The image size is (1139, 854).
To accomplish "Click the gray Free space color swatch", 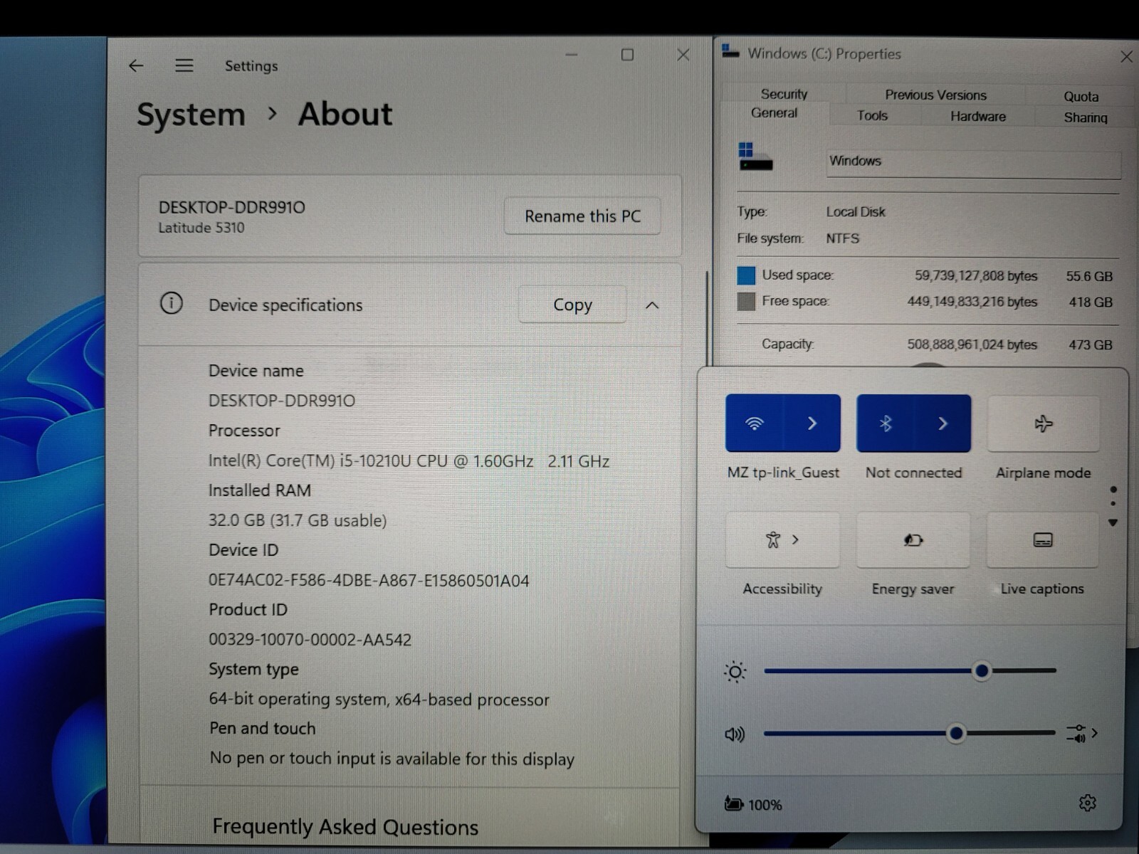I will (x=746, y=302).
